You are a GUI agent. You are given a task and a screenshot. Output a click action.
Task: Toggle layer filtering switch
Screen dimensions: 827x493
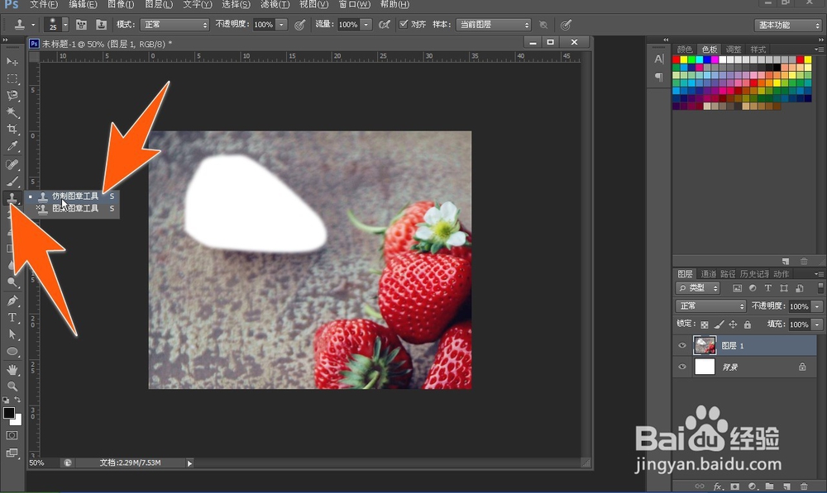pos(820,287)
